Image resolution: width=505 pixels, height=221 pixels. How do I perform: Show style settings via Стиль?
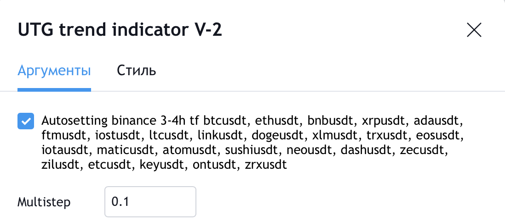(136, 70)
